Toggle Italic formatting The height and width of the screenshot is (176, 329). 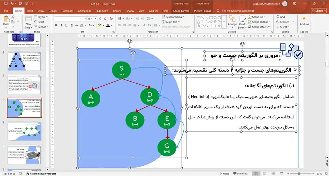(61, 25)
